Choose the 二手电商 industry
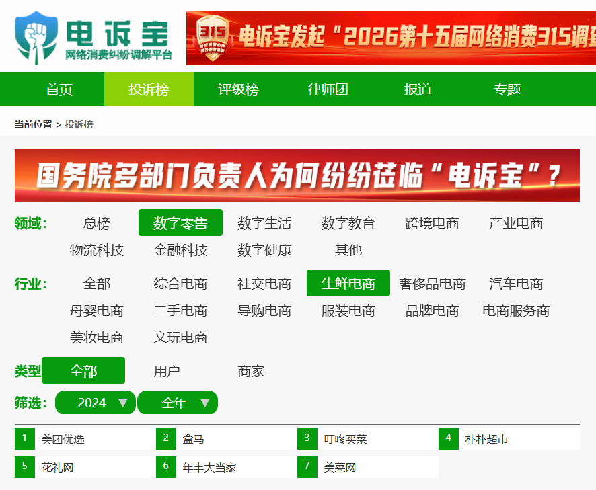Viewport: 596px width, 490px height. point(180,311)
